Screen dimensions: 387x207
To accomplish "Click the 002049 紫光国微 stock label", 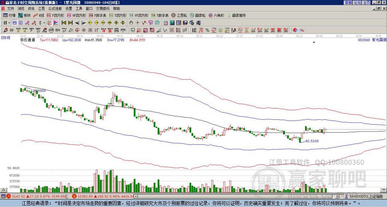I will [372, 40].
